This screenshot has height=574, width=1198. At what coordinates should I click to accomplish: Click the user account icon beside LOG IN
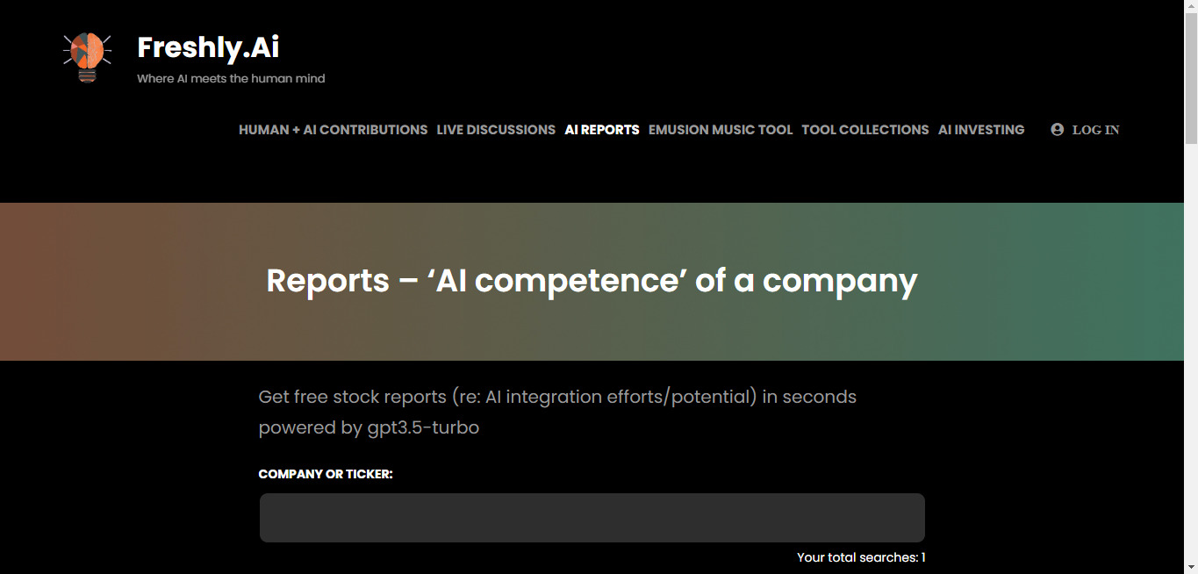[x=1057, y=129]
